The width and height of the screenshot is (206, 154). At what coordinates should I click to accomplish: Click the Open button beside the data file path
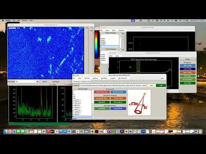151,86
